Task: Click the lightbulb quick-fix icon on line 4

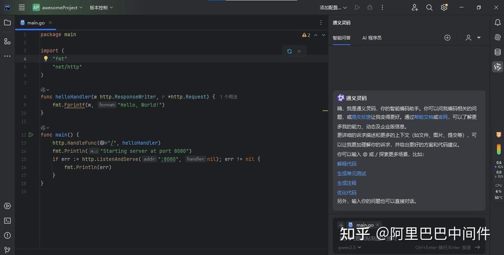Action: tap(45, 58)
